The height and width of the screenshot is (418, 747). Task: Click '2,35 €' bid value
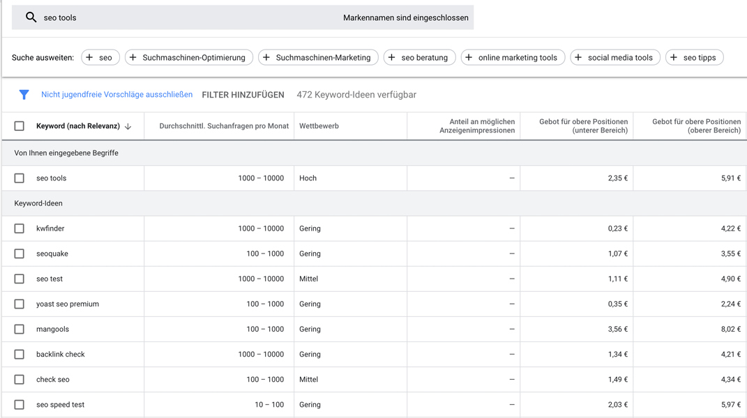[x=617, y=178]
